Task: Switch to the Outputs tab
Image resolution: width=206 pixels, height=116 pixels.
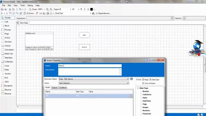Action: click(x=54, y=88)
